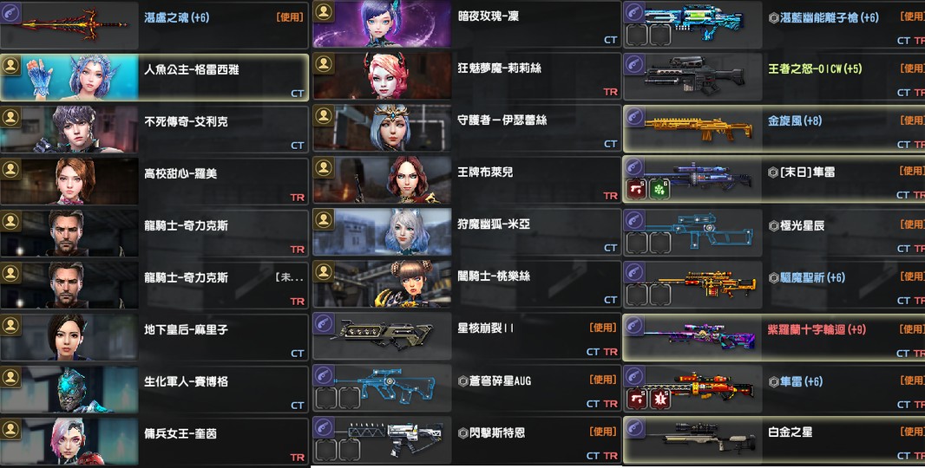Use the 湛盧之魂 (+6) sword

tap(290, 17)
